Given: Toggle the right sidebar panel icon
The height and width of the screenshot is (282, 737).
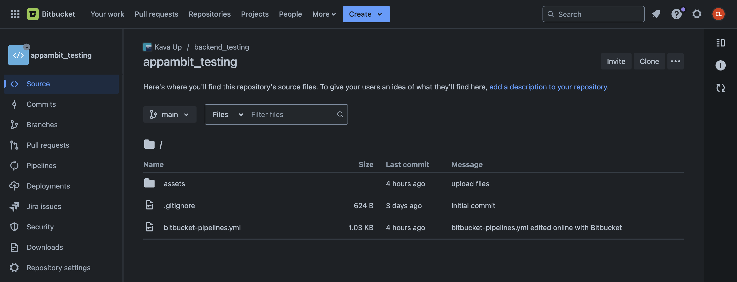Looking at the screenshot, I should tap(720, 43).
